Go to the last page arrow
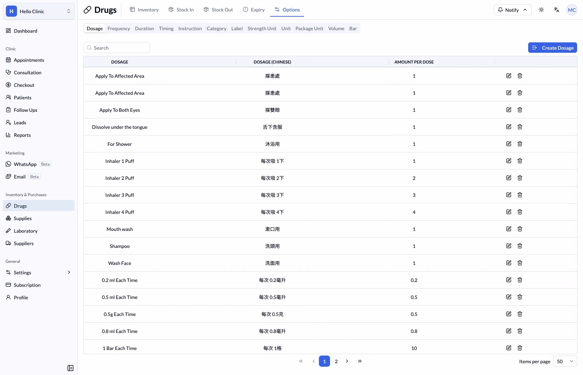The height and width of the screenshot is (375, 583). pyautogui.click(x=360, y=361)
